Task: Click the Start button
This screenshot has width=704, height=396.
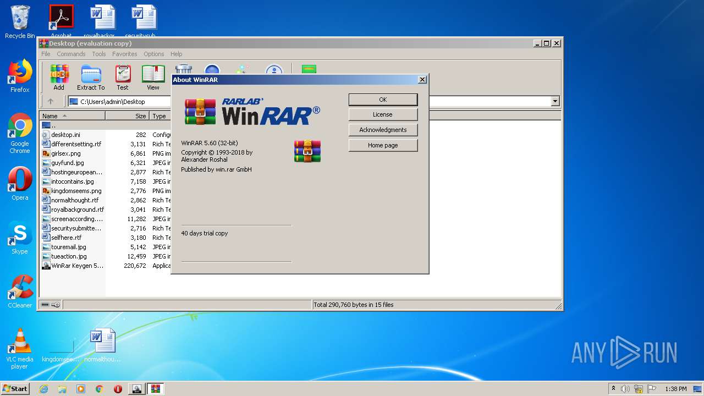Action: (x=15, y=389)
